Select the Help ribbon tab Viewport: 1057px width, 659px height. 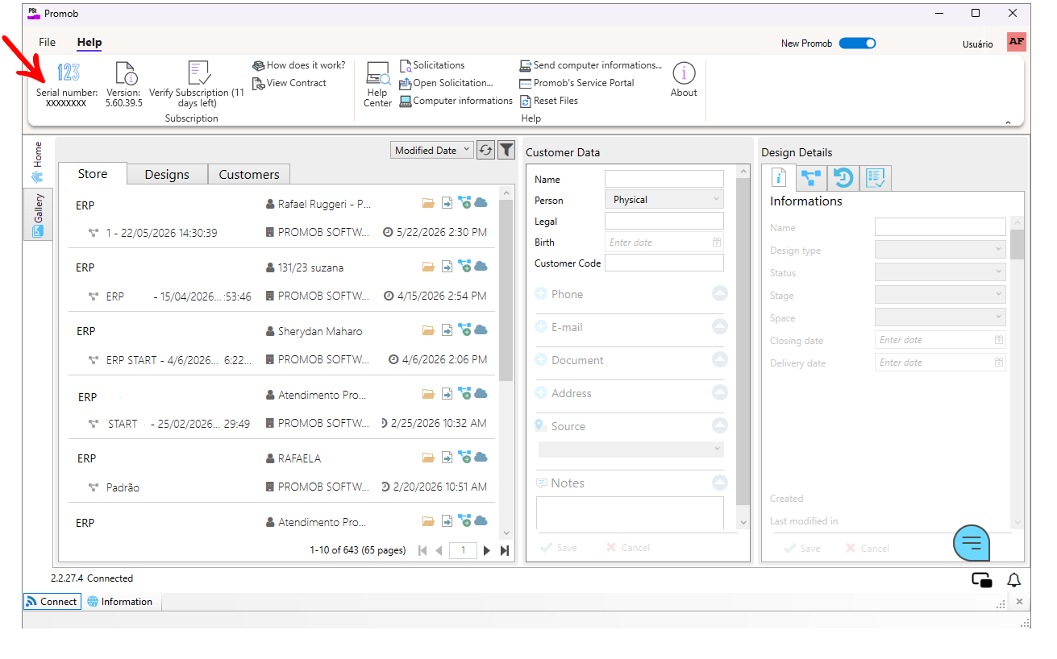(x=89, y=42)
